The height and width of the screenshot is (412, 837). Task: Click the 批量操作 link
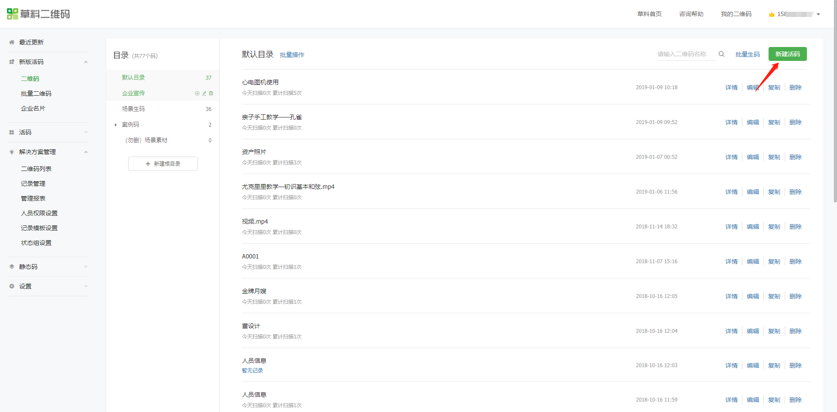tap(292, 55)
